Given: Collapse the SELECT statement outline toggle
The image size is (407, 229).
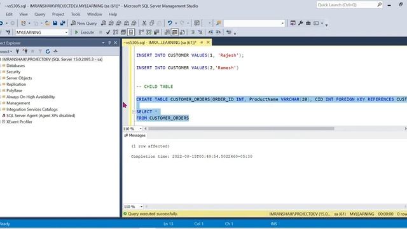Looking at the screenshot, I should pyautogui.click(x=134, y=112).
